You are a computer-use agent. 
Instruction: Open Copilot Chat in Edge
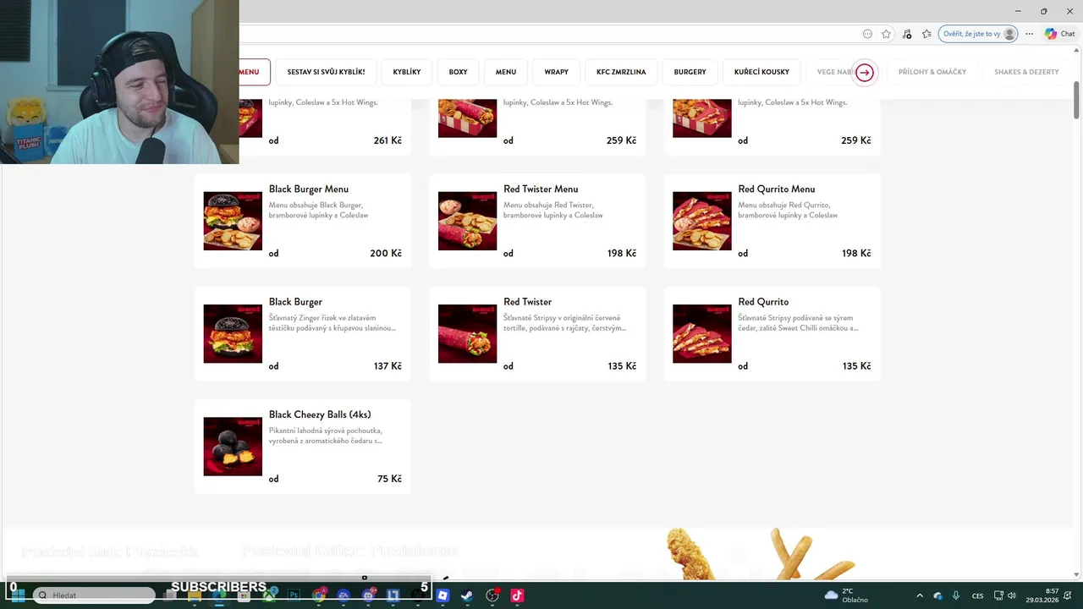(x=1059, y=34)
